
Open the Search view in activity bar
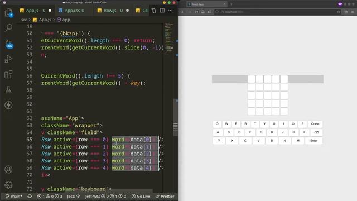click(9, 27)
